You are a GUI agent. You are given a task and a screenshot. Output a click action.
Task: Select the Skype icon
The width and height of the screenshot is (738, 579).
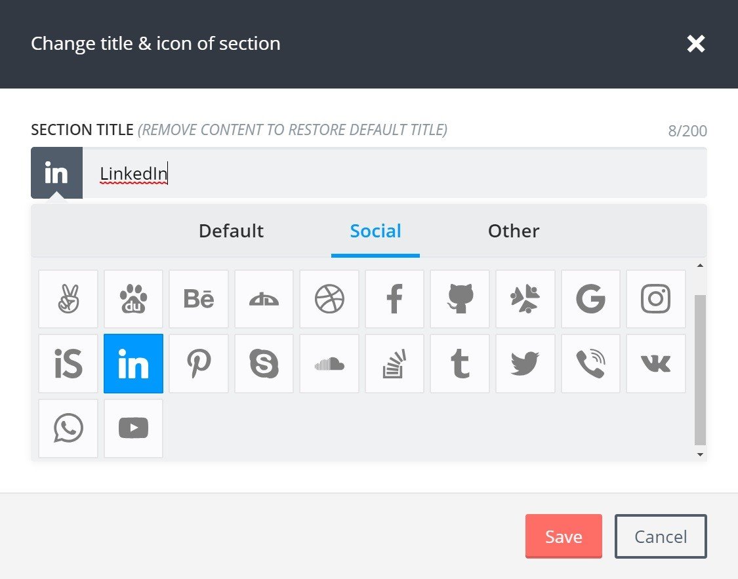click(264, 363)
